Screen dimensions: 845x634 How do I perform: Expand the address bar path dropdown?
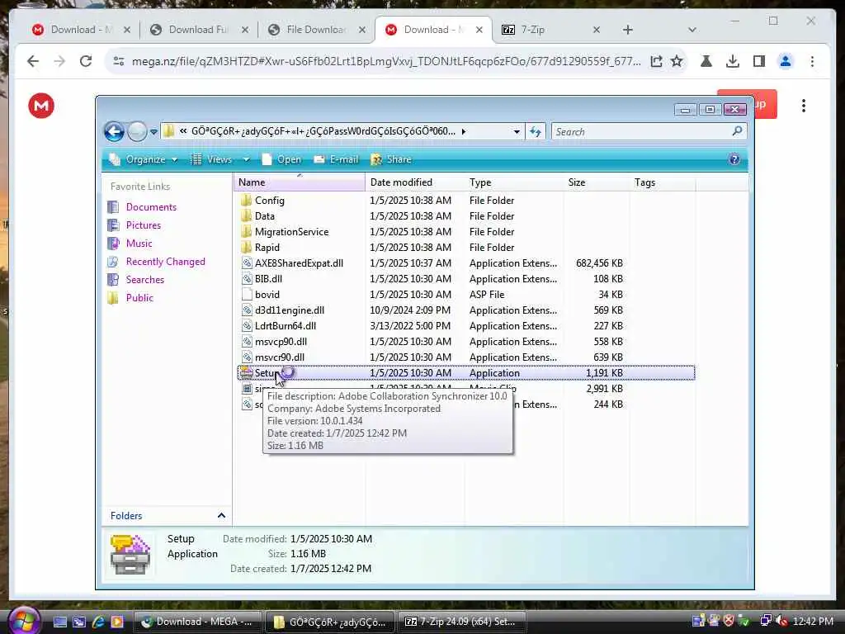[x=517, y=131]
